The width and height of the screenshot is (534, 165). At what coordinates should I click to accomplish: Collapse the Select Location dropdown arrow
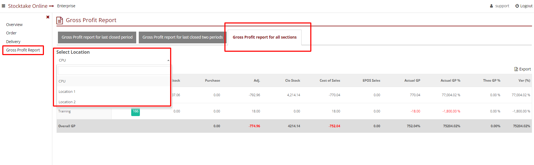click(x=168, y=60)
